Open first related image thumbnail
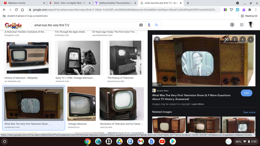 click(x=169, y=125)
